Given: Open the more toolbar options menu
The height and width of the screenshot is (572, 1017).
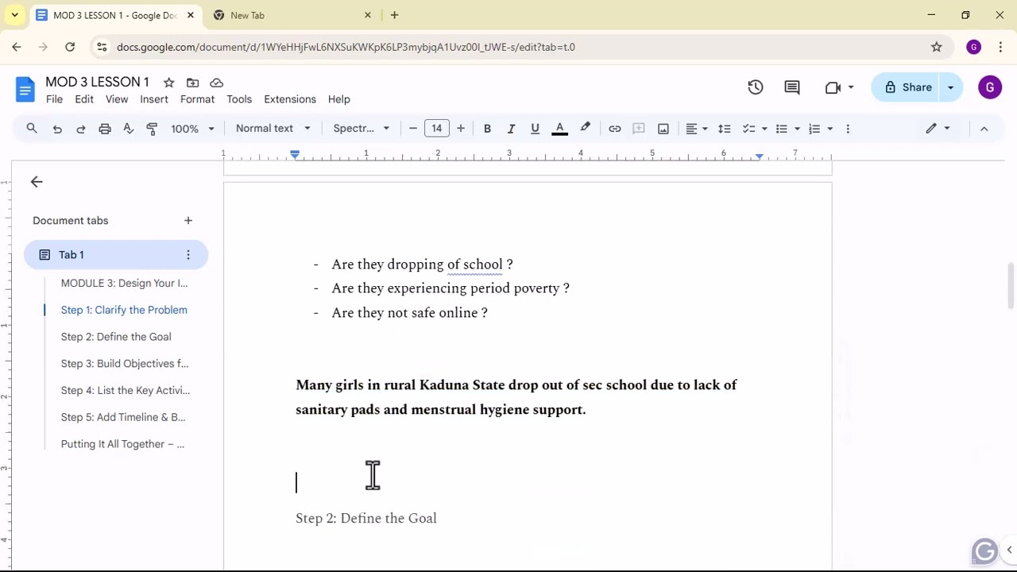Looking at the screenshot, I should (848, 129).
